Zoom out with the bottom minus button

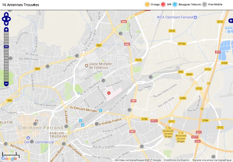point(6,84)
